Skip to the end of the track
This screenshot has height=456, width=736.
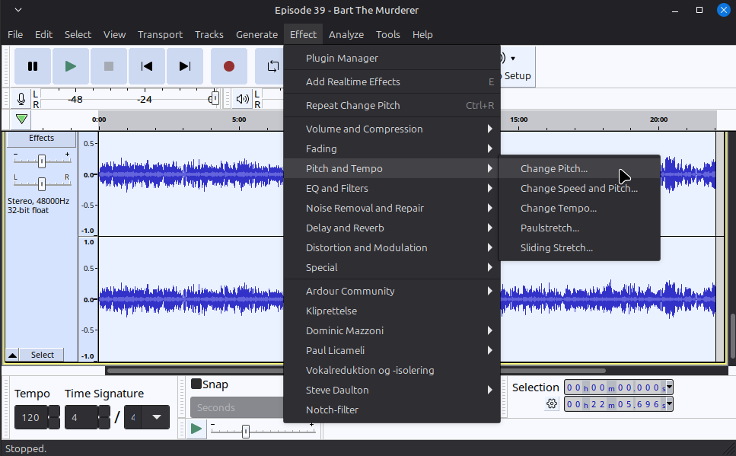[x=185, y=66]
